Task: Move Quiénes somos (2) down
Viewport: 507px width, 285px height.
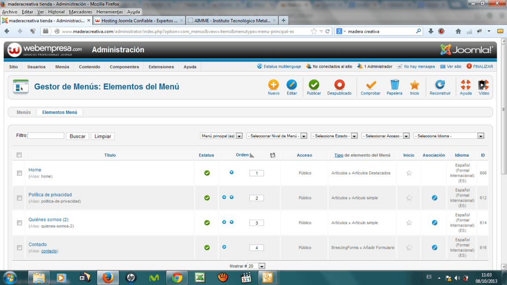Action: (x=231, y=222)
